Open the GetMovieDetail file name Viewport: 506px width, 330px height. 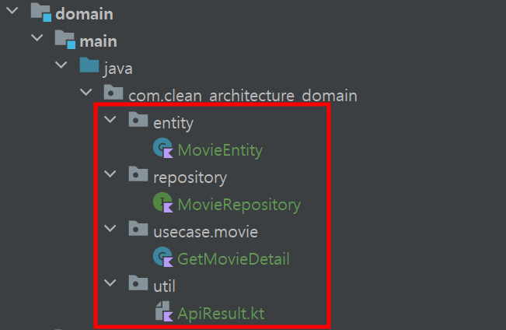(233, 259)
